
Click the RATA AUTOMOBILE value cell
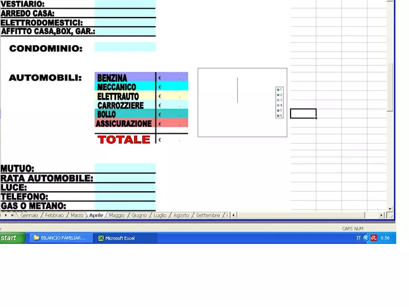pos(125,178)
